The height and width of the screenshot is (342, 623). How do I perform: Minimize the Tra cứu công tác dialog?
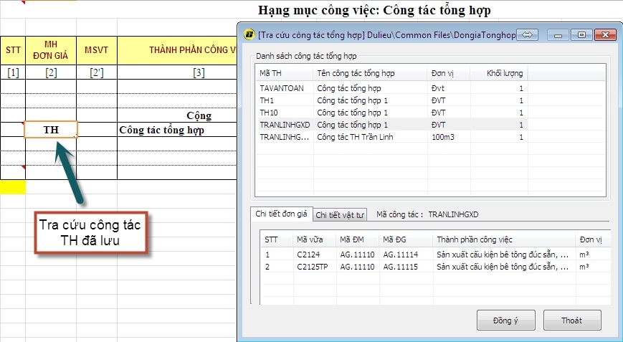click(x=558, y=34)
